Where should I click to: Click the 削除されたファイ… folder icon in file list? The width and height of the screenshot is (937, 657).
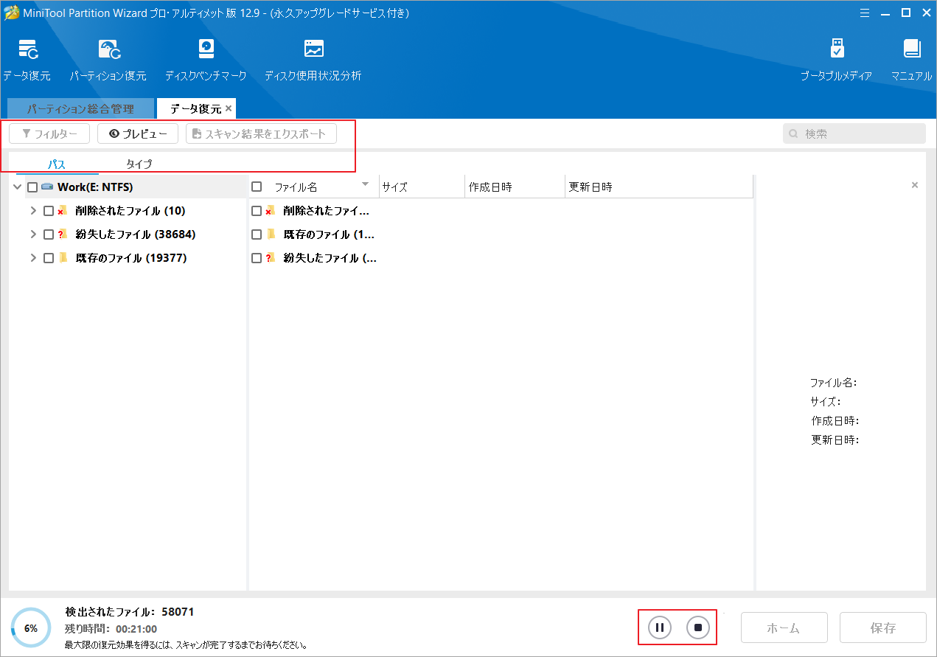click(x=271, y=211)
